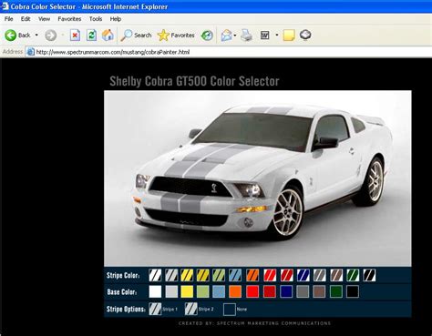Set Base Color to orange
The width and height of the screenshot is (432, 336).
tap(235, 291)
